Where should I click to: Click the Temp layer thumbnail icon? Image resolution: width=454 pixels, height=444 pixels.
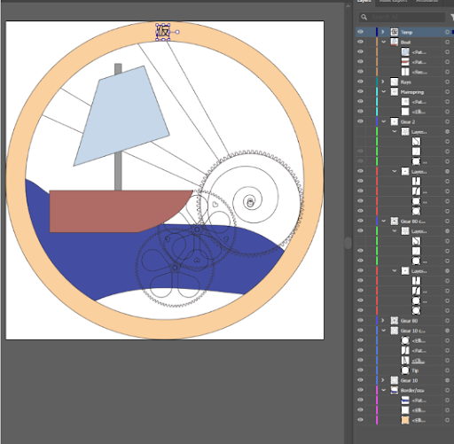coord(395,32)
